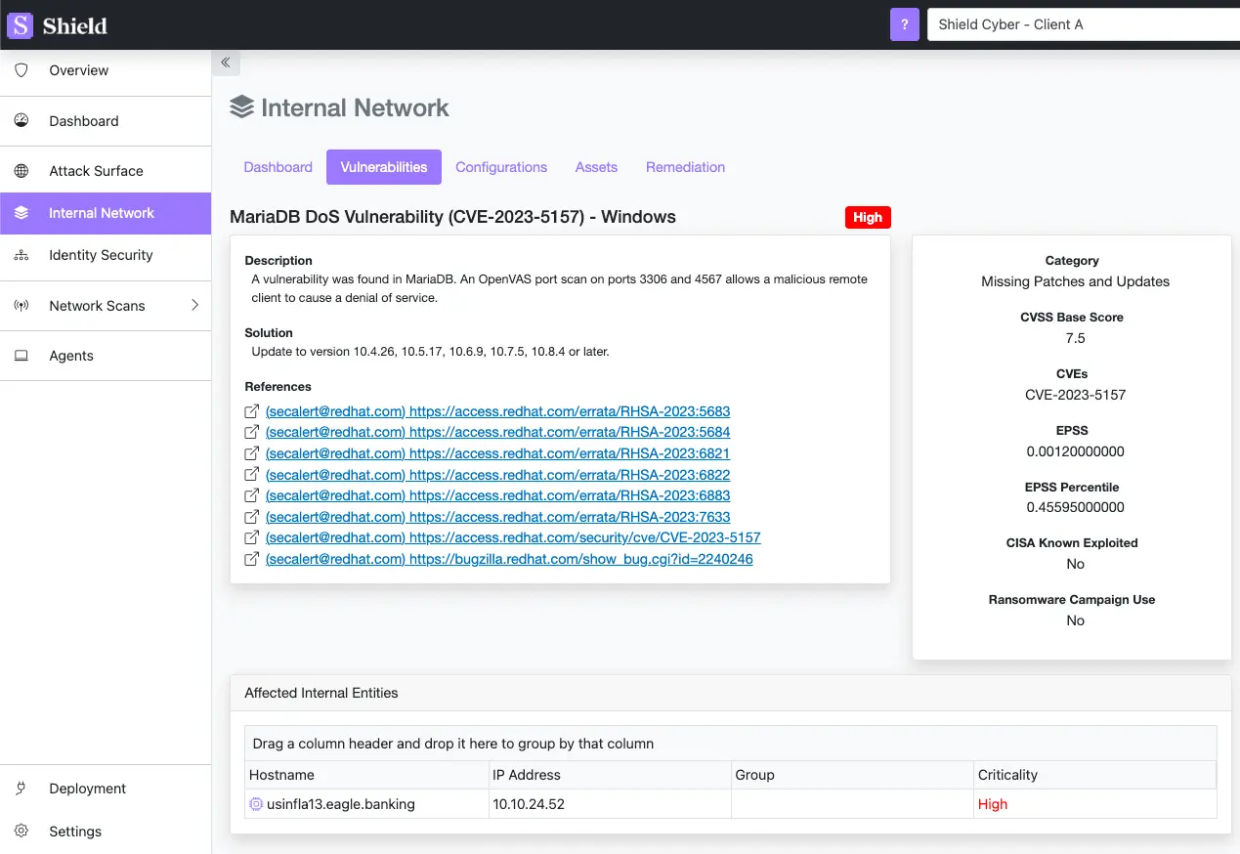Switch to the Configurations tab

501,167
